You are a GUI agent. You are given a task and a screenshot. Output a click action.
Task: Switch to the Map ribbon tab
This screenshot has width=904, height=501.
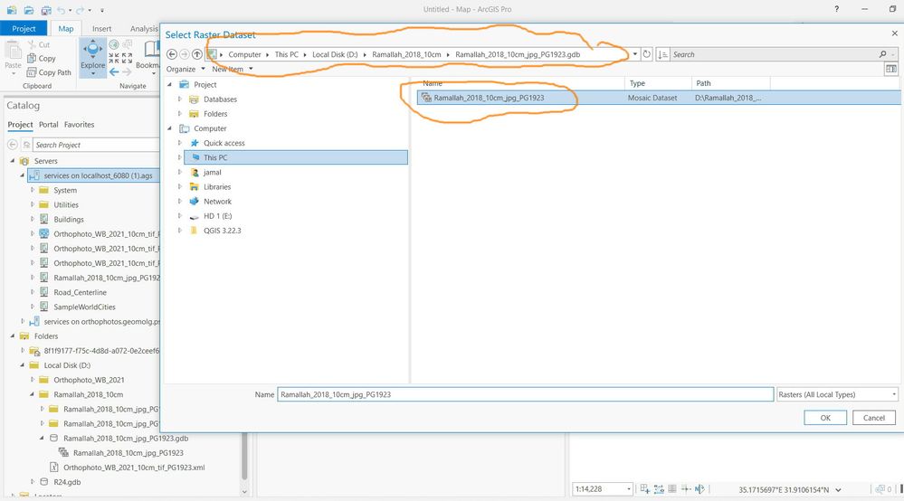pos(66,28)
